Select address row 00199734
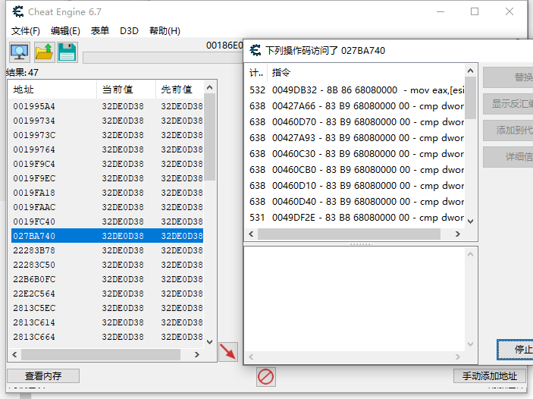This screenshot has height=399, width=533. click(108, 121)
